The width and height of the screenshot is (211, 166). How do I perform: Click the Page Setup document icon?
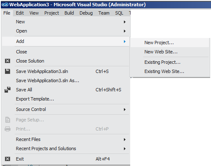pyautogui.click(x=8, y=120)
